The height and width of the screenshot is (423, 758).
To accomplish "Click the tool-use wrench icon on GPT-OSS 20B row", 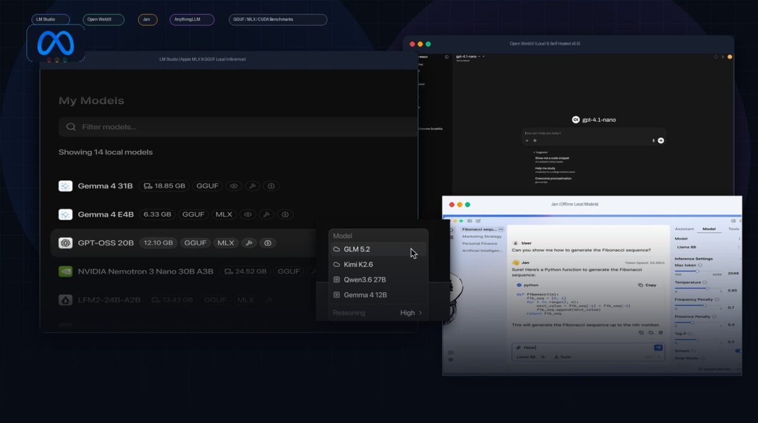I will (248, 243).
